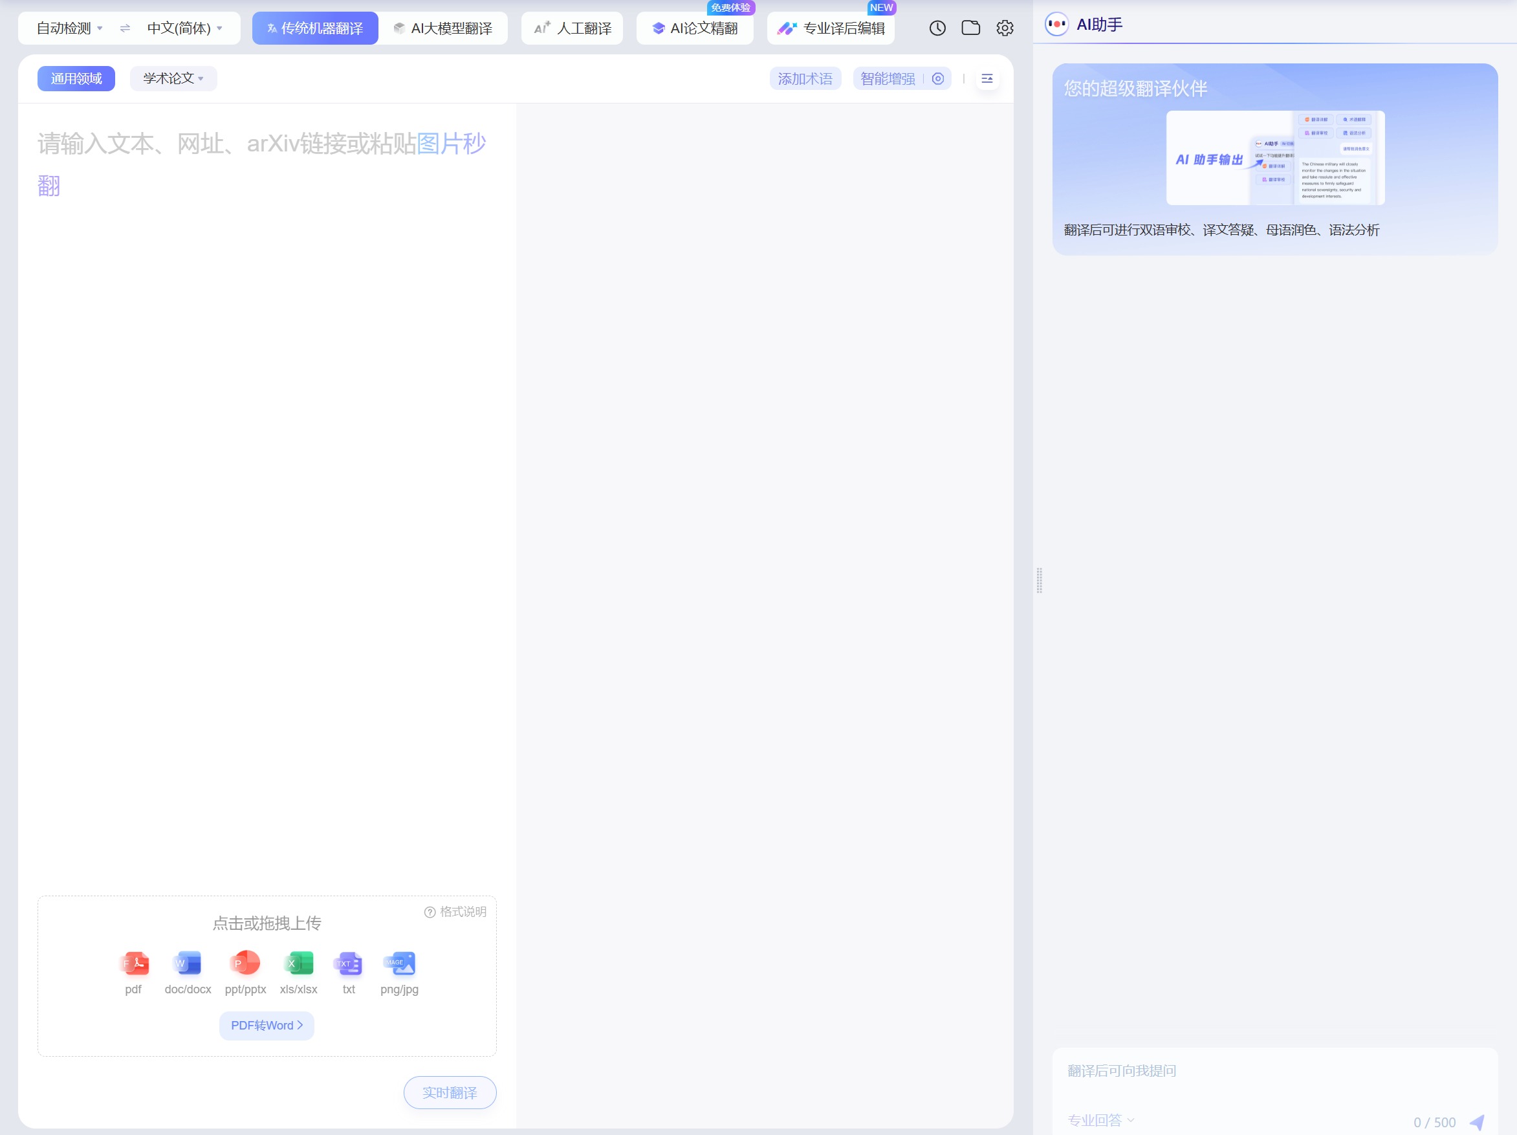1517x1135 pixels.
Task: Expand the 学术论文 domain dropdown
Action: (x=173, y=79)
